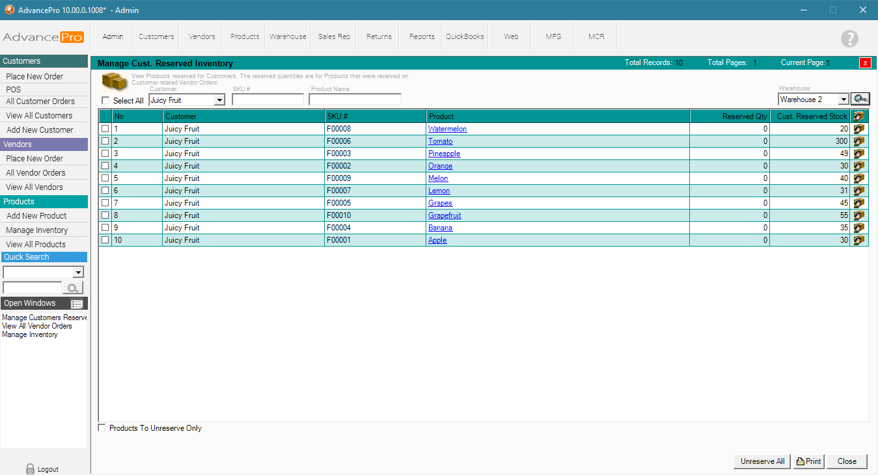Click the Reserved Qty column header
Screen dimensions: 878x475
[730, 116]
